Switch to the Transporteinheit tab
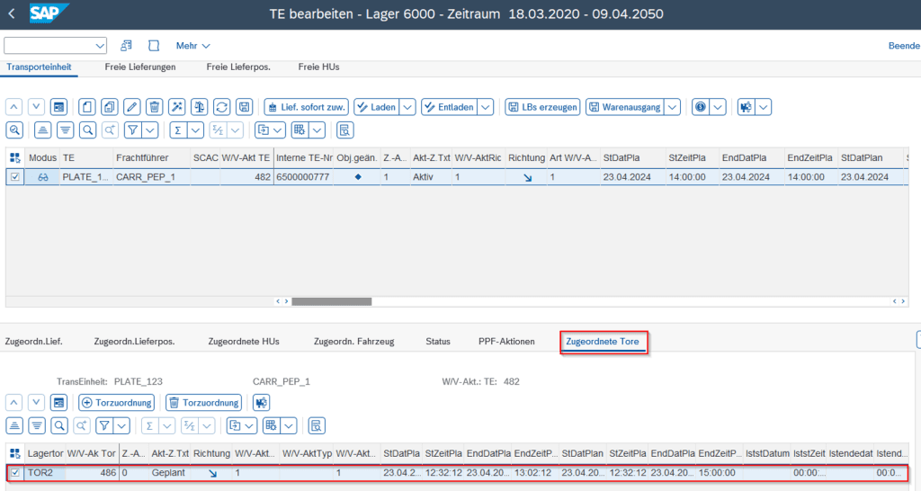921x491 pixels. [x=39, y=67]
